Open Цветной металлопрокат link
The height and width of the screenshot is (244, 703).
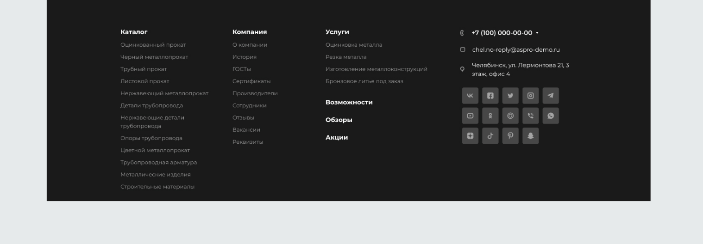point(155,150)
